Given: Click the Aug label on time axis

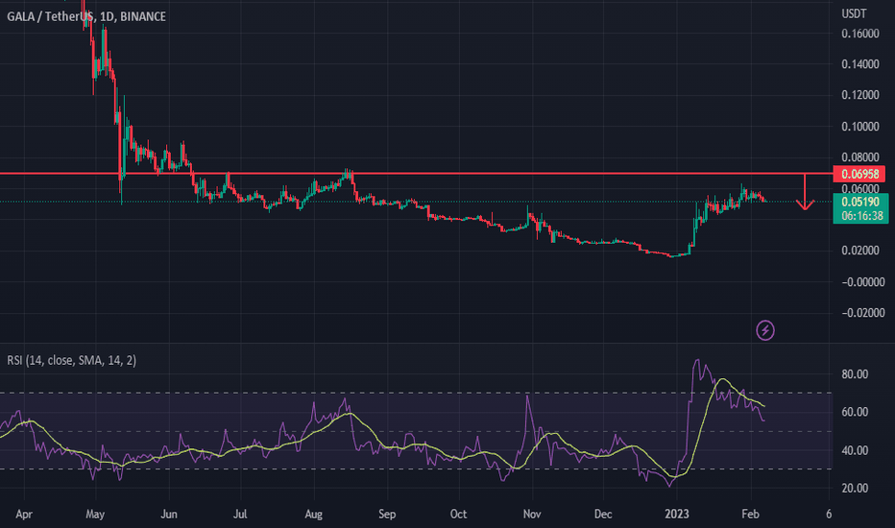Looking at the screenshot, I should coord(313,515).
